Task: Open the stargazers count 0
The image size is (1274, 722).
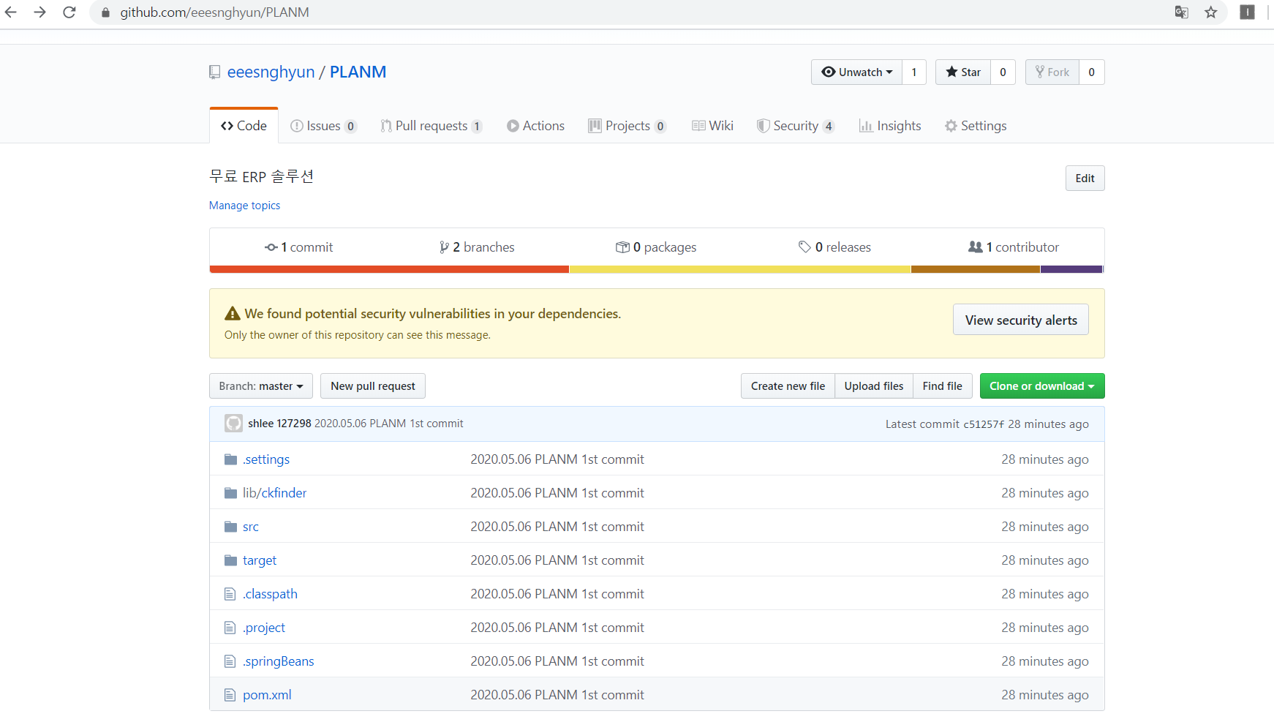Action: pos(1003,72)
